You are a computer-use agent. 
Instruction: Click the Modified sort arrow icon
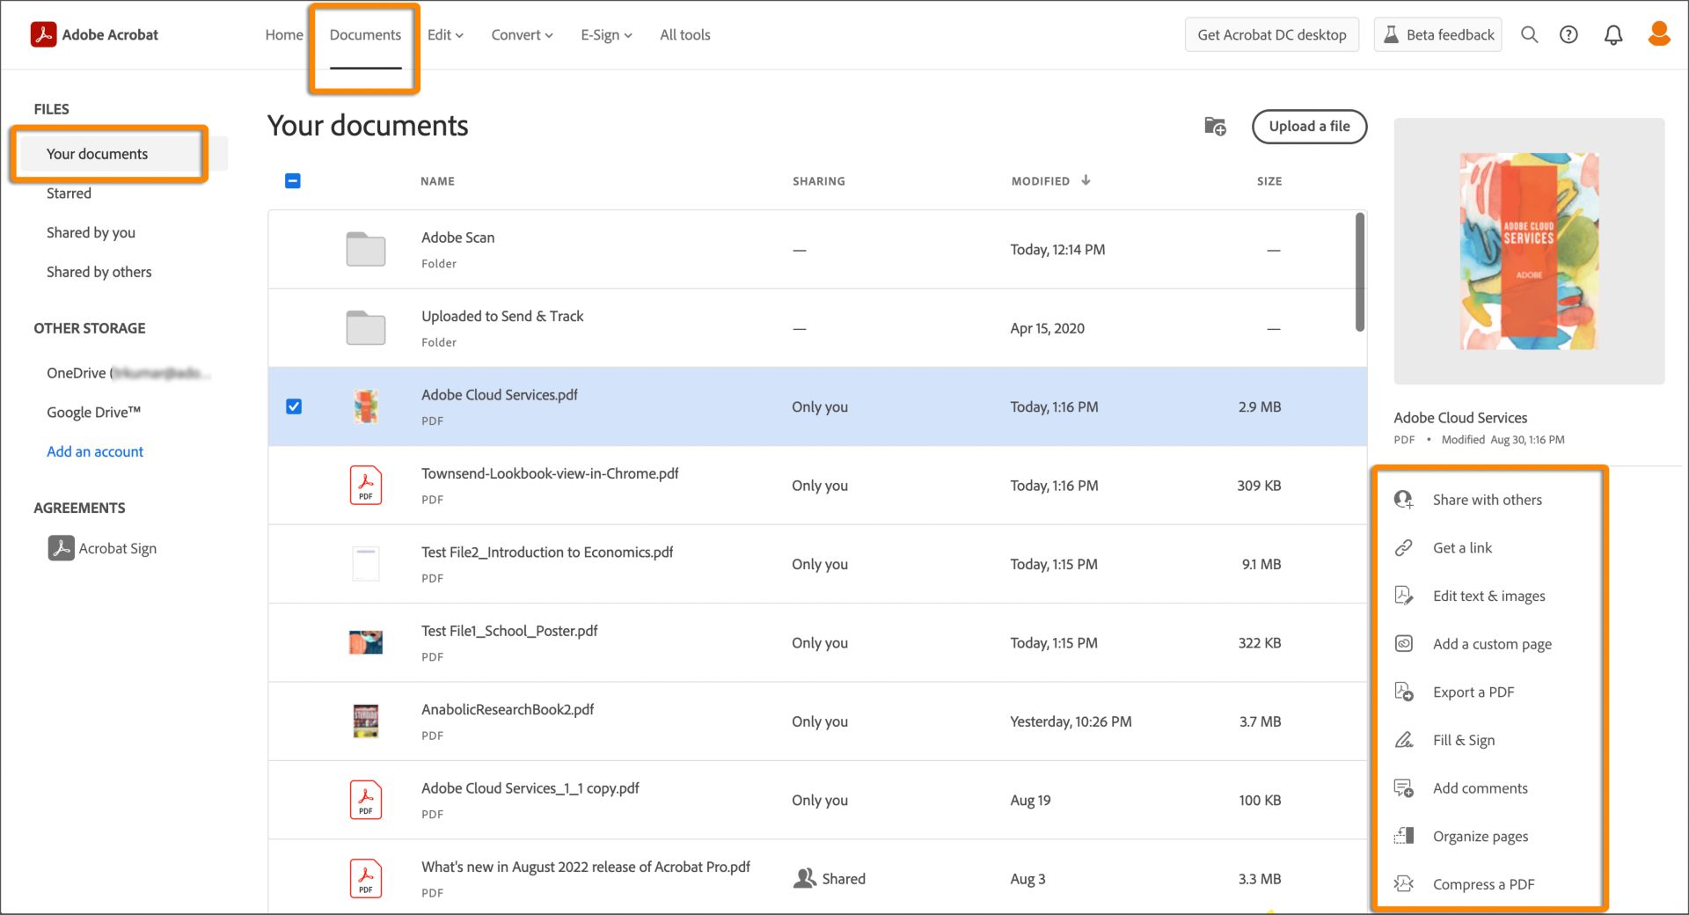click(1086, 180)
